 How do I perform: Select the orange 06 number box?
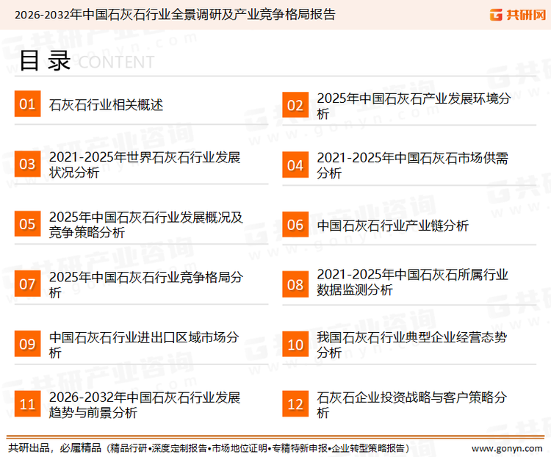[295, 224]
